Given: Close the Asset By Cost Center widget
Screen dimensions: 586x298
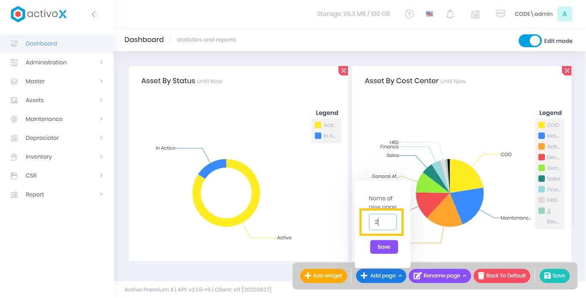Looking at the screenshot, I should (567, 71).
